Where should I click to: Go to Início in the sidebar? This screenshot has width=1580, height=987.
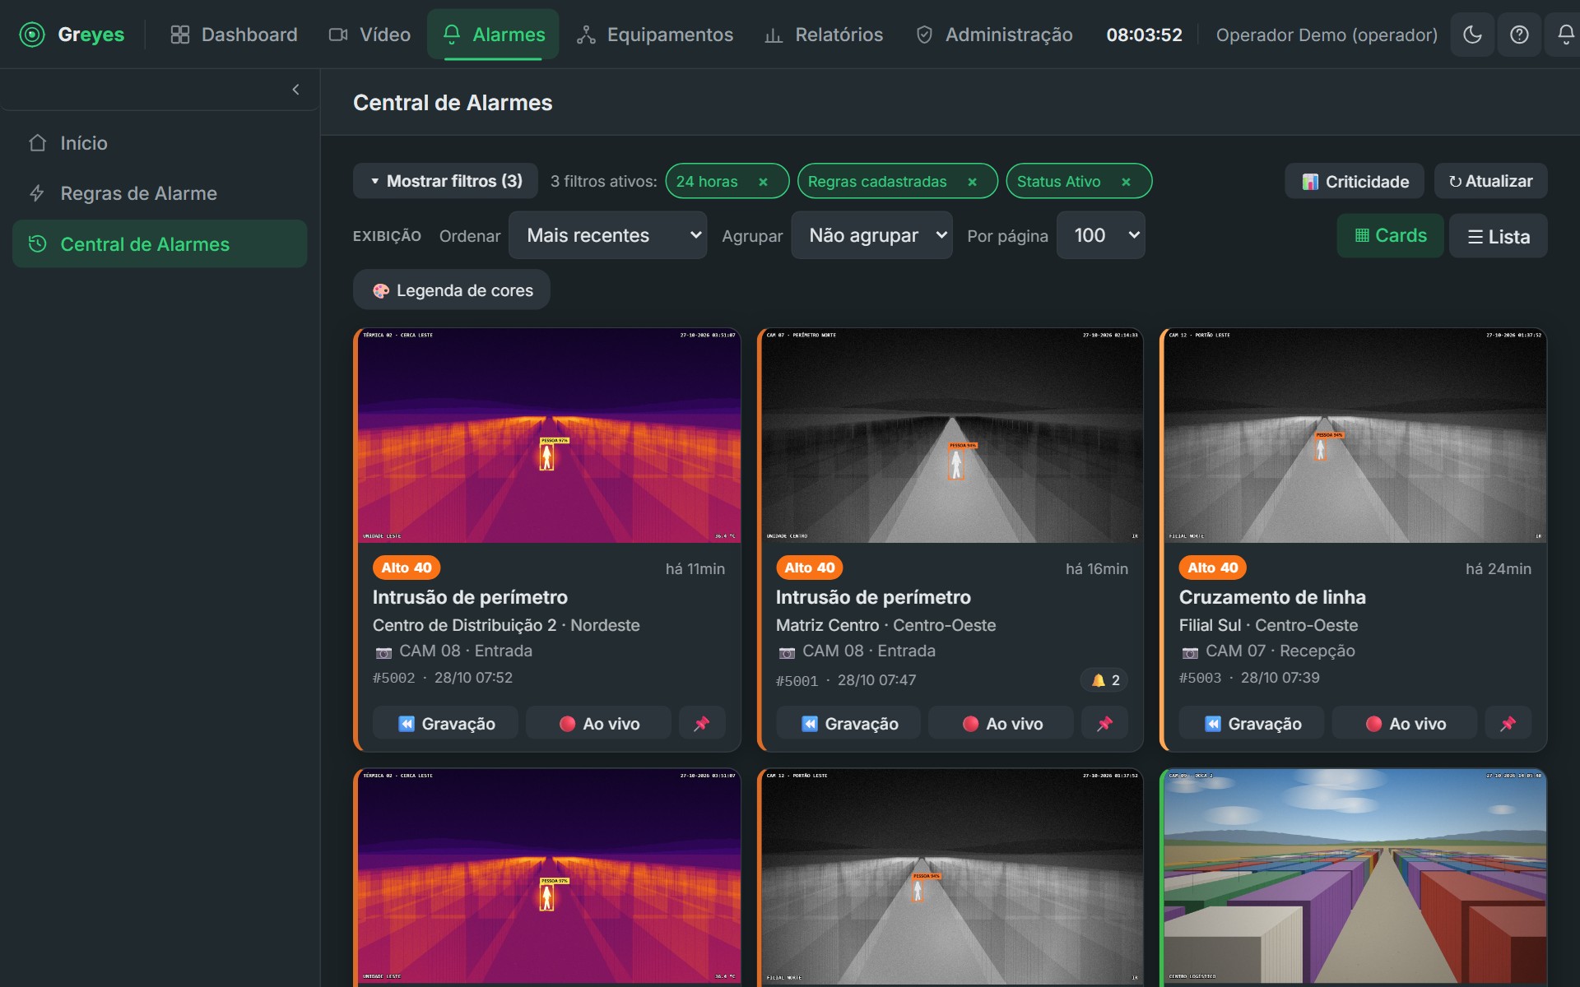point(160,143)
